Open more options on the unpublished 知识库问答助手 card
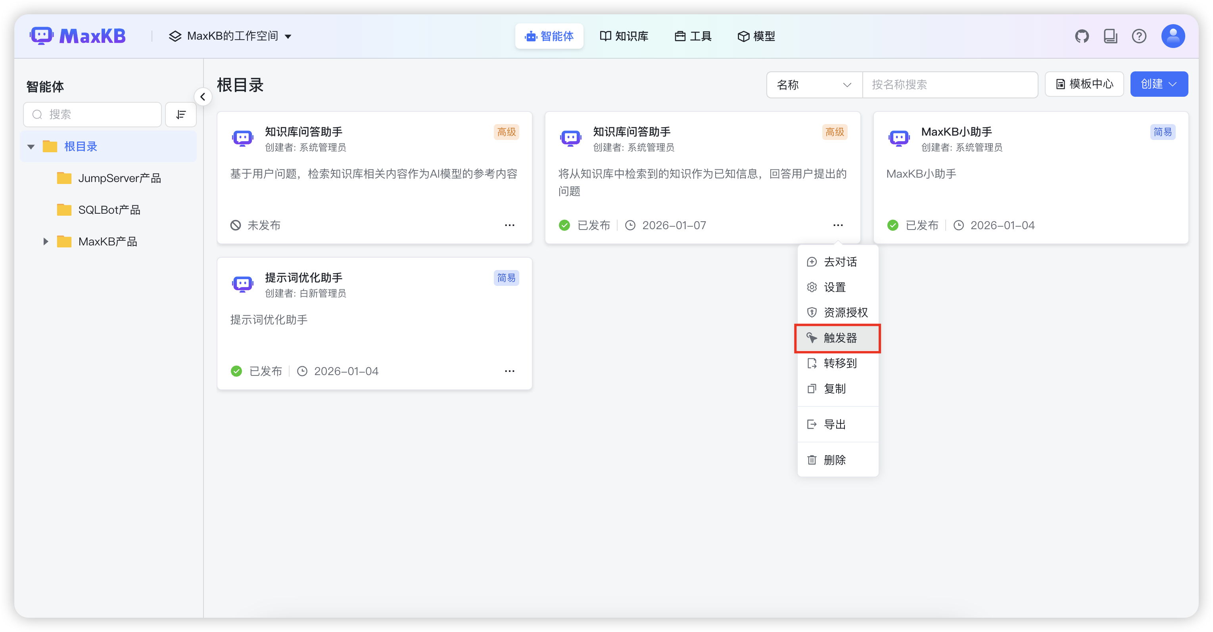This screenshot has width=1213, height=632. (509, 225)
